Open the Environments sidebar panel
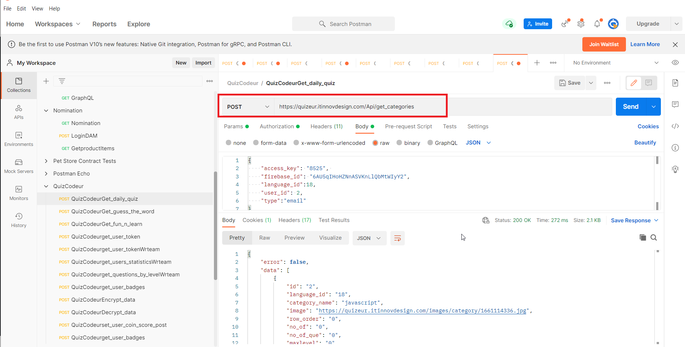Image resolution: width=685 pixels, height=347 pixels. coord(19,139)
